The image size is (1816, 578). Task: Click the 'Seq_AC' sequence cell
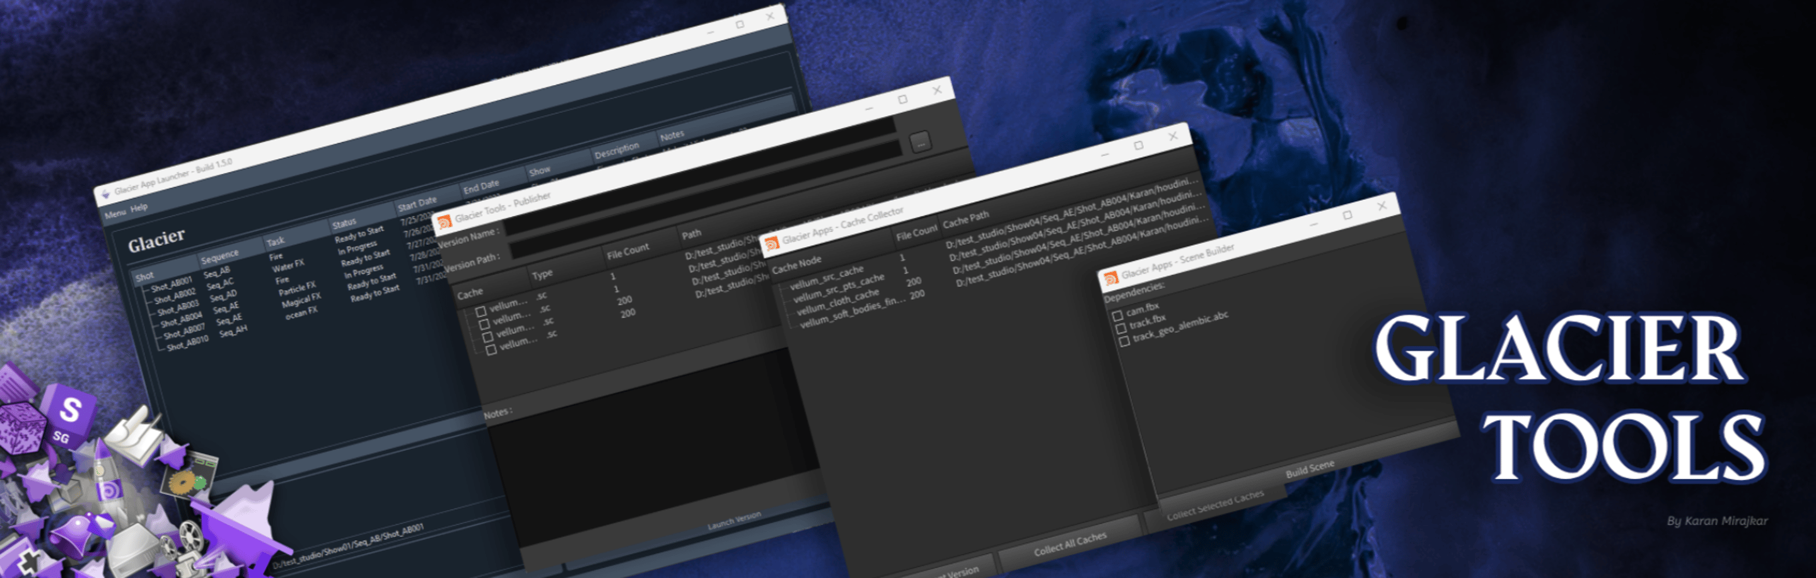(220, 284)
